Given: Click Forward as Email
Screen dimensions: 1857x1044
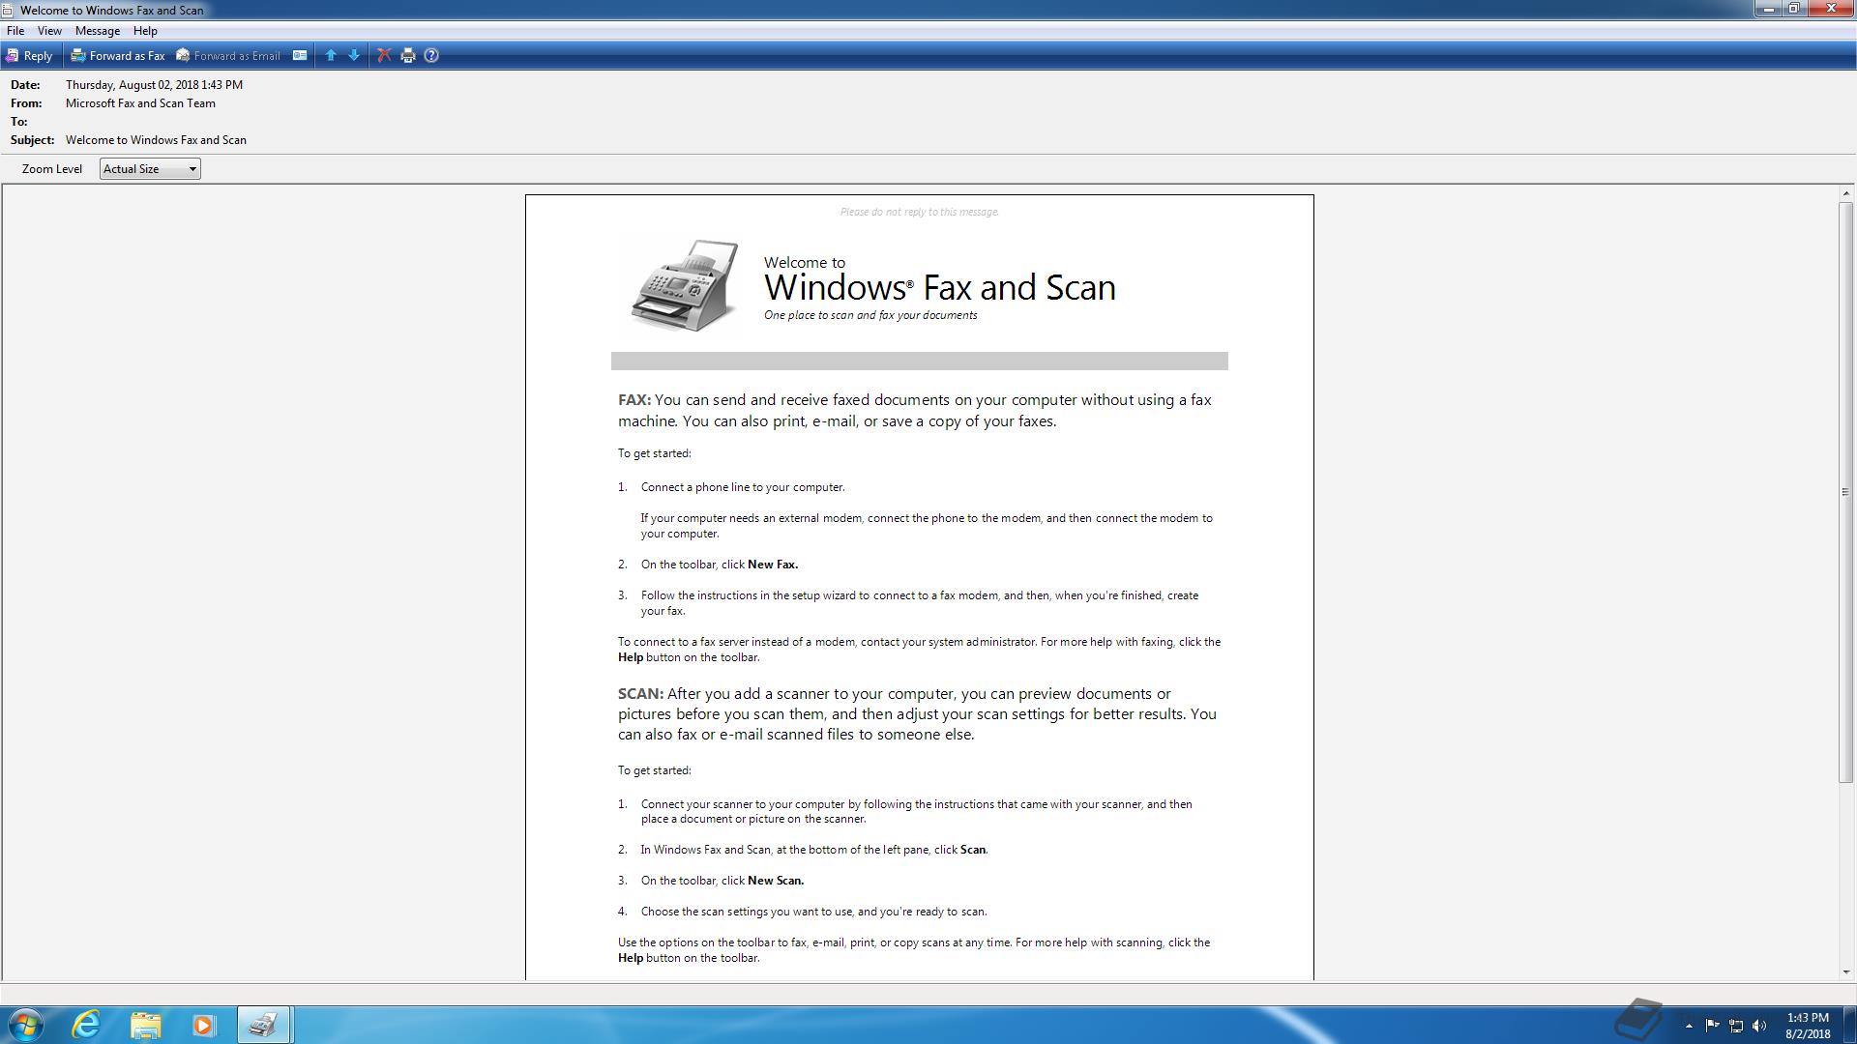Looking at the screenshot, I should click(x=228, y=56).
